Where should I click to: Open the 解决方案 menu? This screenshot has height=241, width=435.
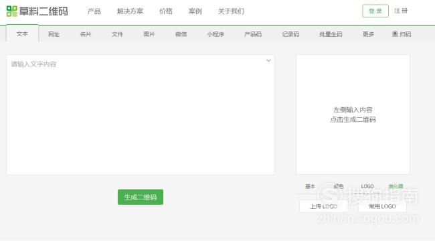pyautogui.click(x=130, y=11)
